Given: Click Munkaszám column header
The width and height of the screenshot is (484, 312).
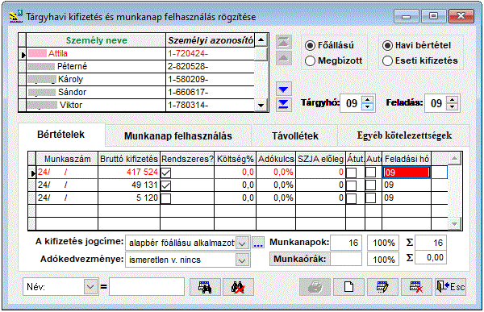Looking at the screenshot, I should pos(67,159).
